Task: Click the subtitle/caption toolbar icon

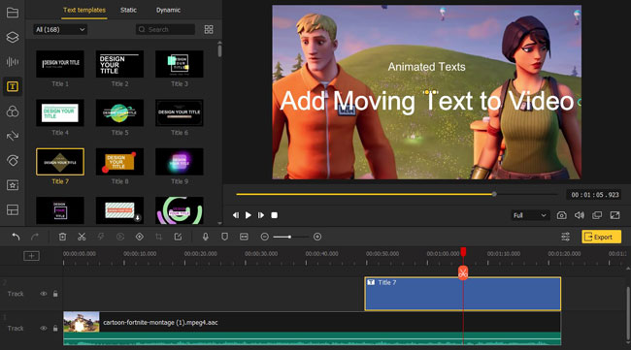Action: click(x=244, y=237)
